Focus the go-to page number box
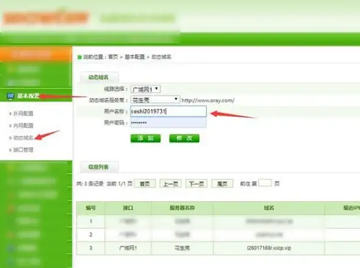The width and height of the screenshot is (360, 268). coord(265,183)
